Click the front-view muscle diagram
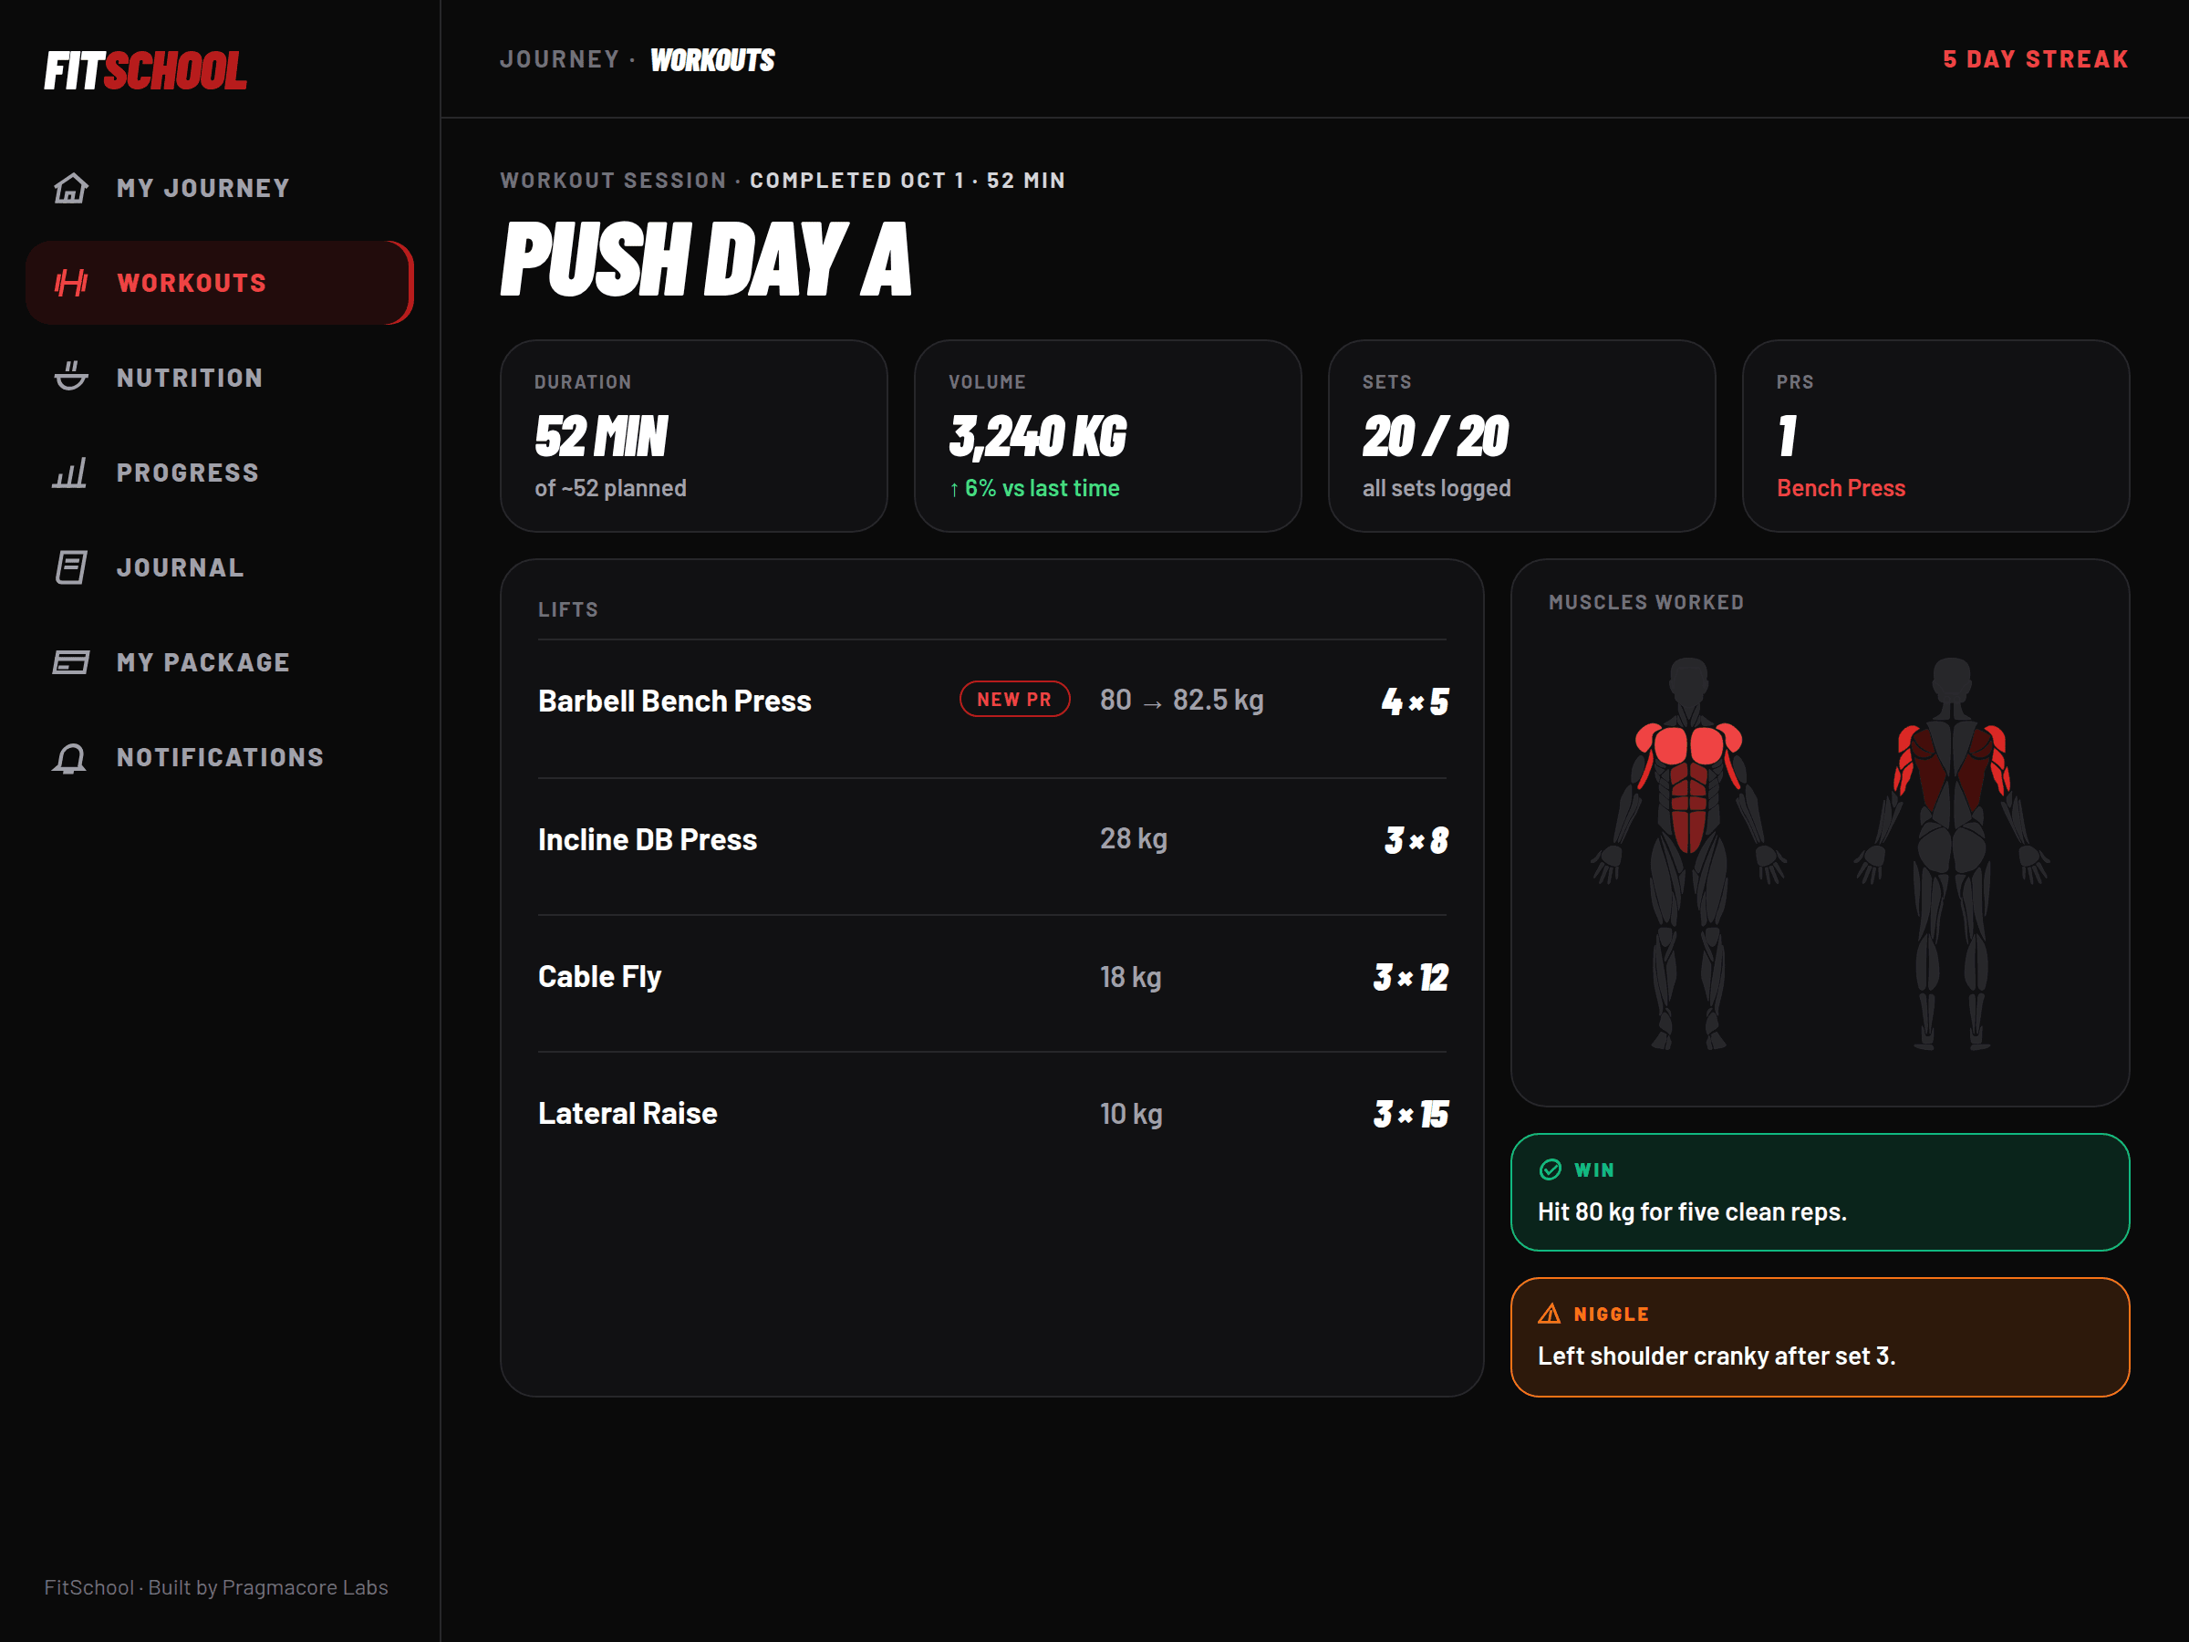2189x1642 pixels. pyautogui.click(x=1688, y=853)
